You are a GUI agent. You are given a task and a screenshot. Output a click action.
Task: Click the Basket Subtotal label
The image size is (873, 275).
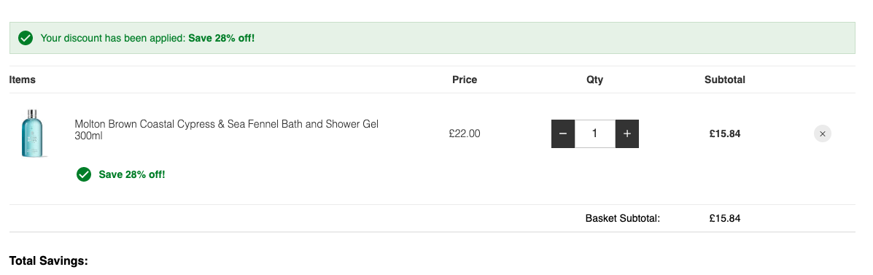[622, 218]
